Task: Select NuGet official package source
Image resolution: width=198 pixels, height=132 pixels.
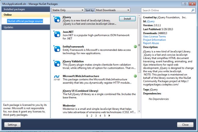Action: [25, 21]
